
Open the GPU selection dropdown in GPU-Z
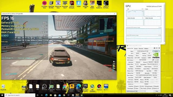pos(136,91)
